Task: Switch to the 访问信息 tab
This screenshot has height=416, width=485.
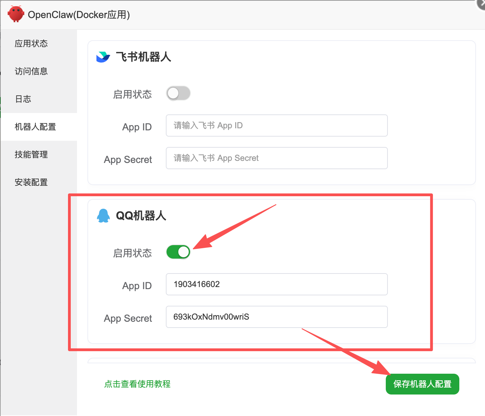Action: click(31, 71)
